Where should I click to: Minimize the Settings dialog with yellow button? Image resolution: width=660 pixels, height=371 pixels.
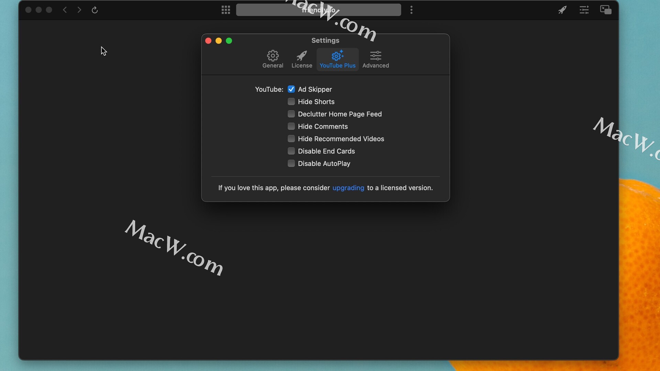(219, 41)
